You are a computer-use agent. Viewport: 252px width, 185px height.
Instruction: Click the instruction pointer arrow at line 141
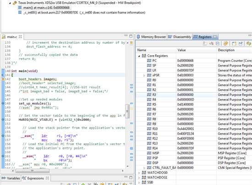point(2,75)
